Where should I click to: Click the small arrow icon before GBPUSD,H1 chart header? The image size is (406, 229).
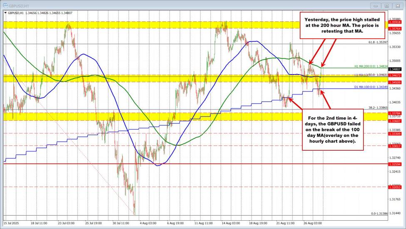(5, 12)
